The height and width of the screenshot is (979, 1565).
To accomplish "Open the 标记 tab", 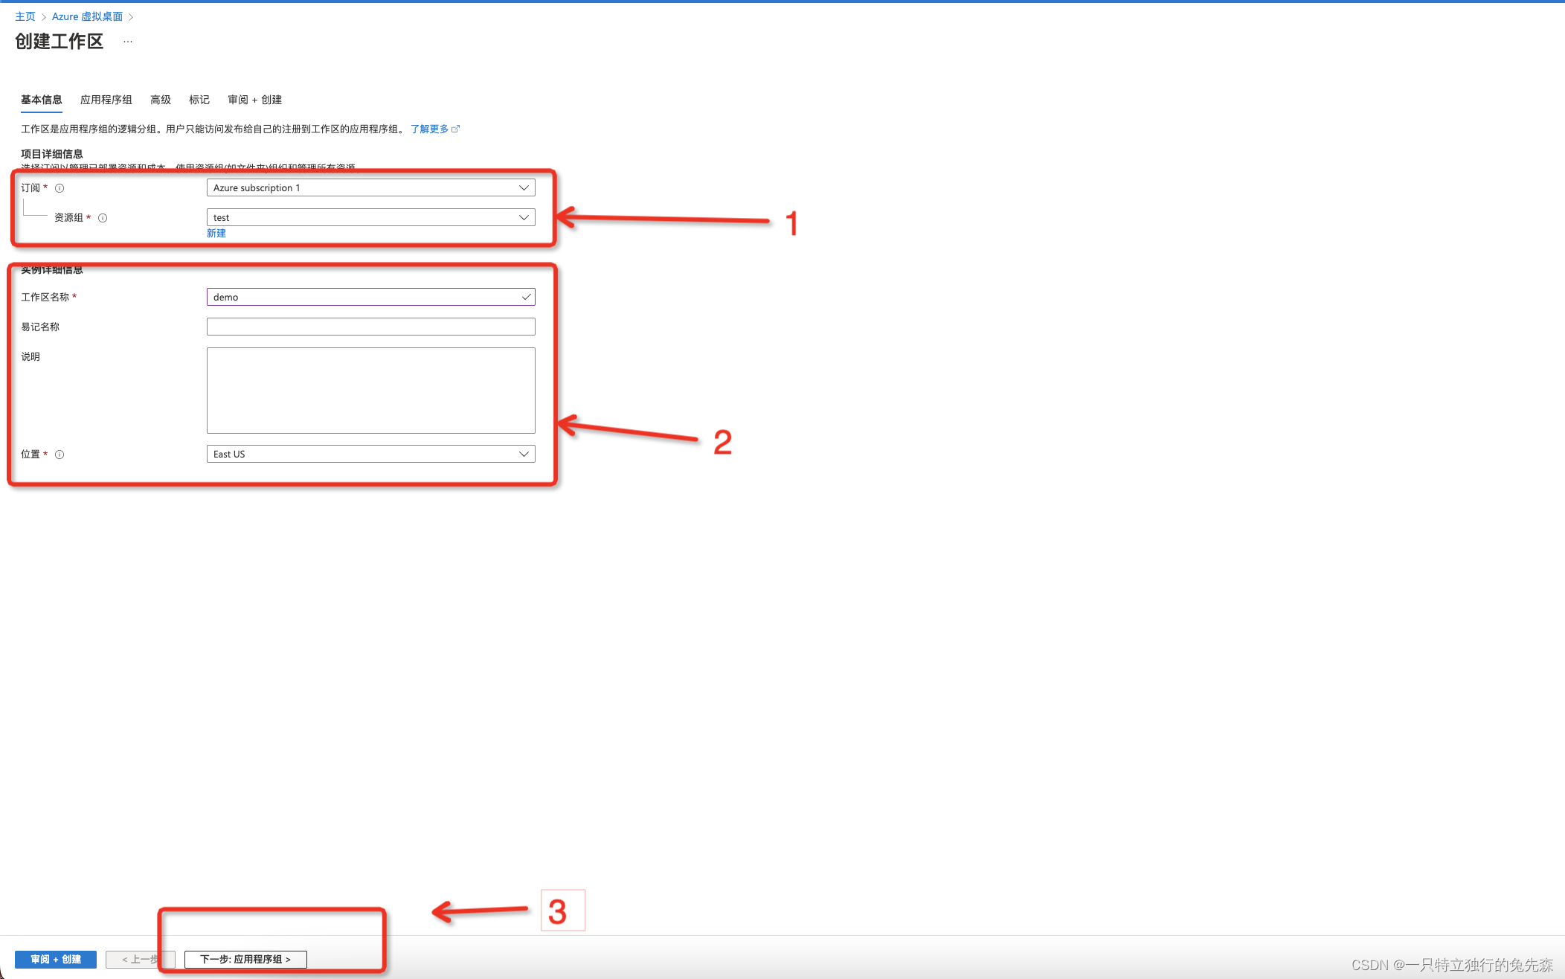I will tap(199, 100).
